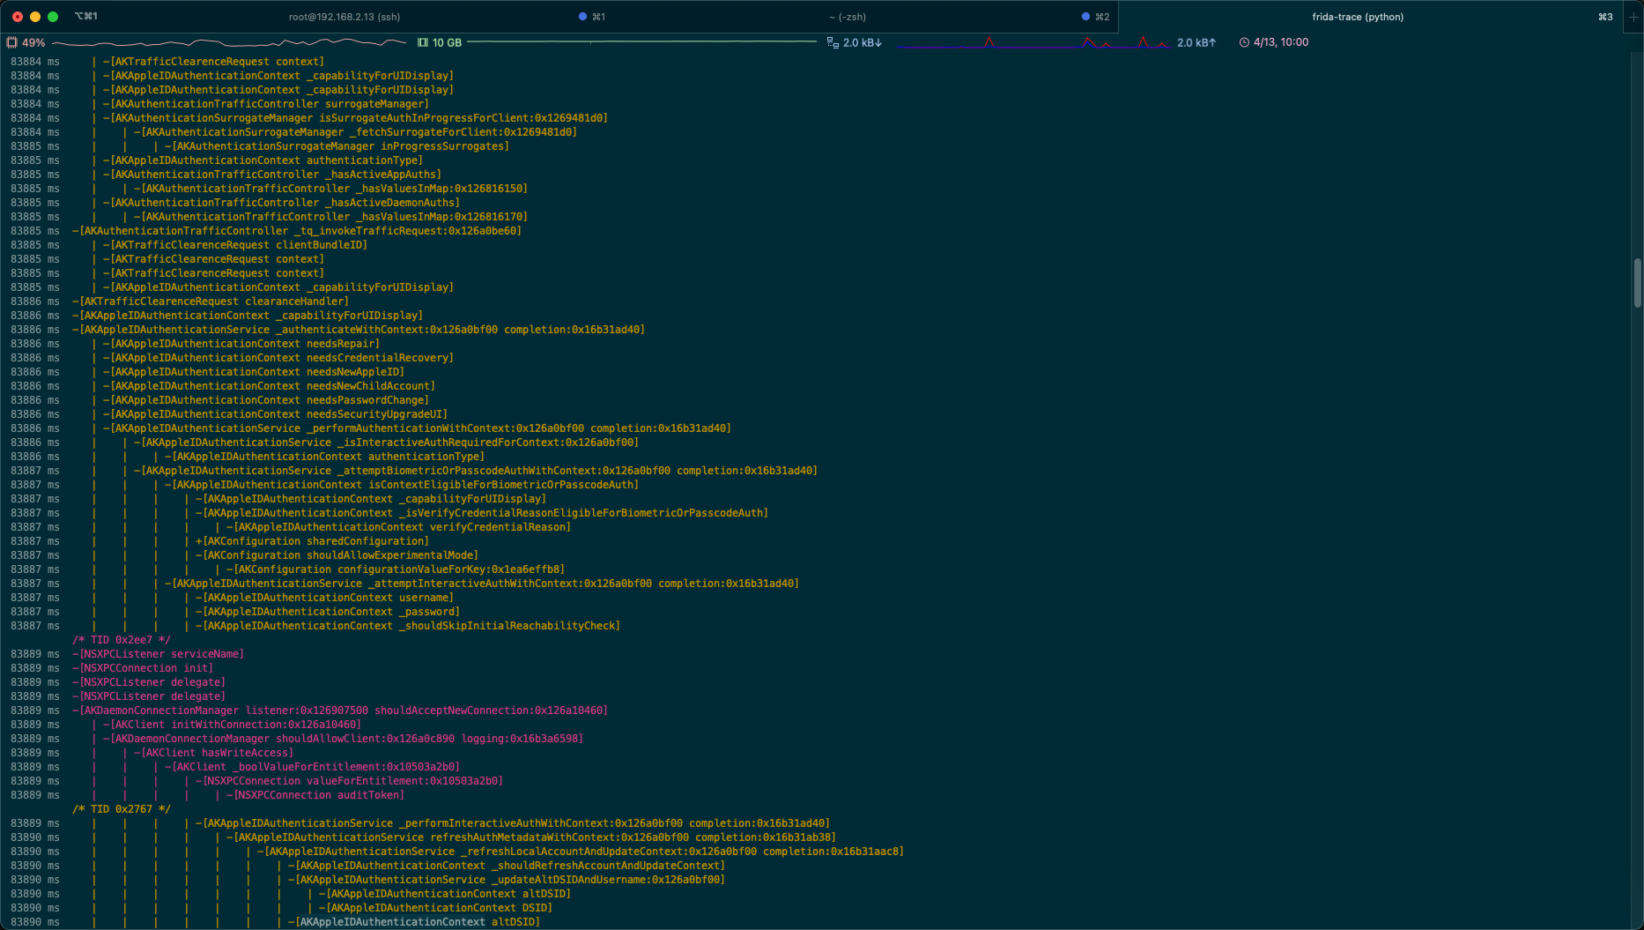Viewport: 1644px width, 930px height.
Task: Click the needsRepair trace line
Action: 241,344
